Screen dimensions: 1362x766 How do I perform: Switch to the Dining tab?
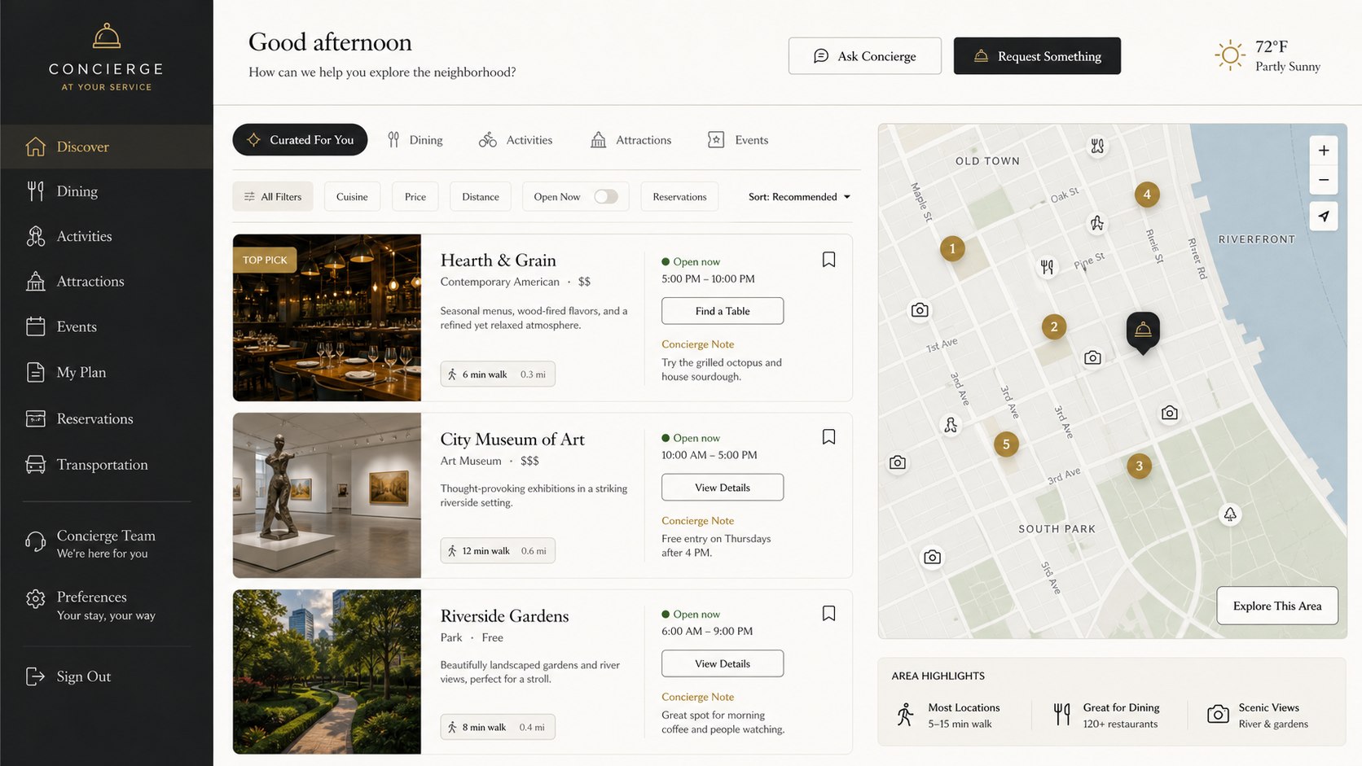tap(415, 140)
